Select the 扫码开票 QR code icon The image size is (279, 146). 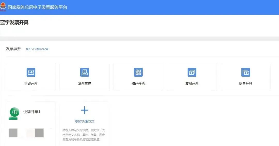(138, 72)
